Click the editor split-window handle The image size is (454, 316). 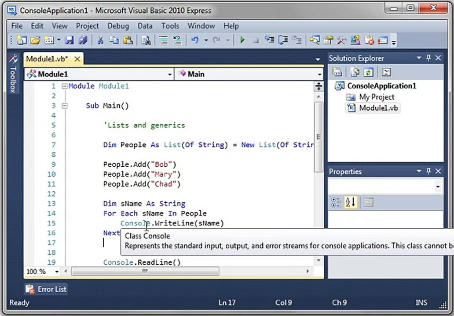(x=319, y=86)
